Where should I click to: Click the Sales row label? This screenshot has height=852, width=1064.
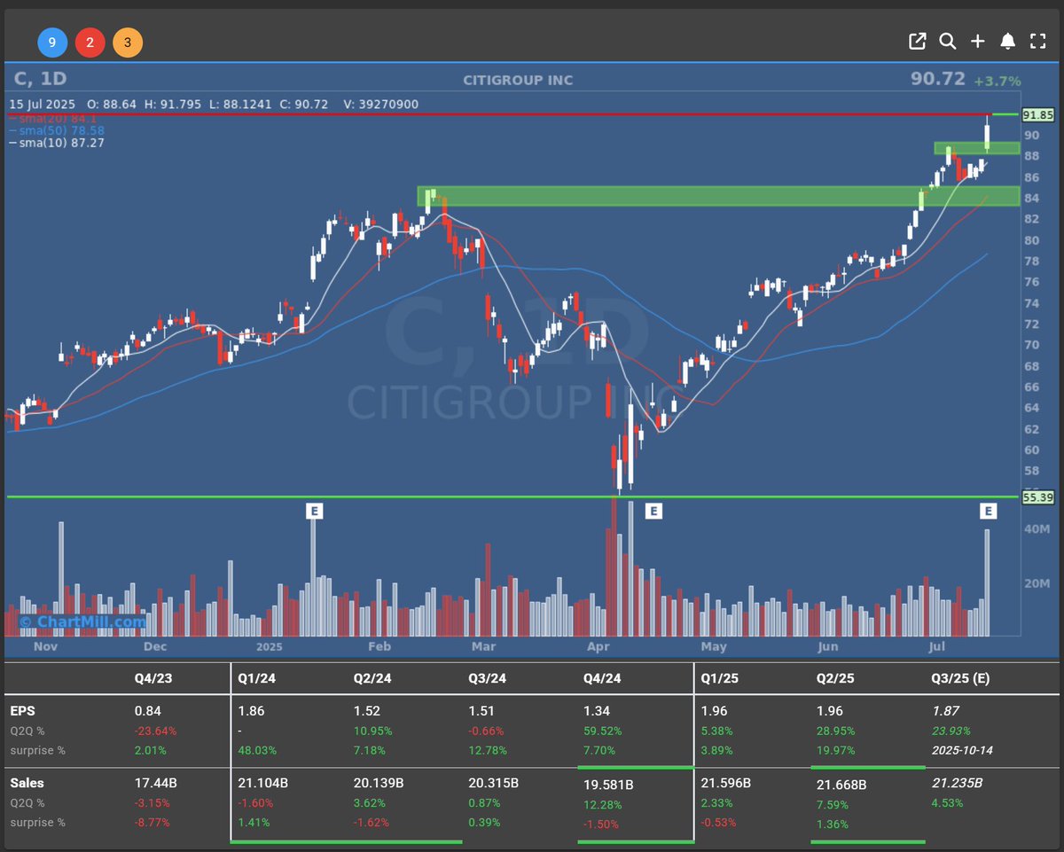pyautogui.click(x=27, y=784)
